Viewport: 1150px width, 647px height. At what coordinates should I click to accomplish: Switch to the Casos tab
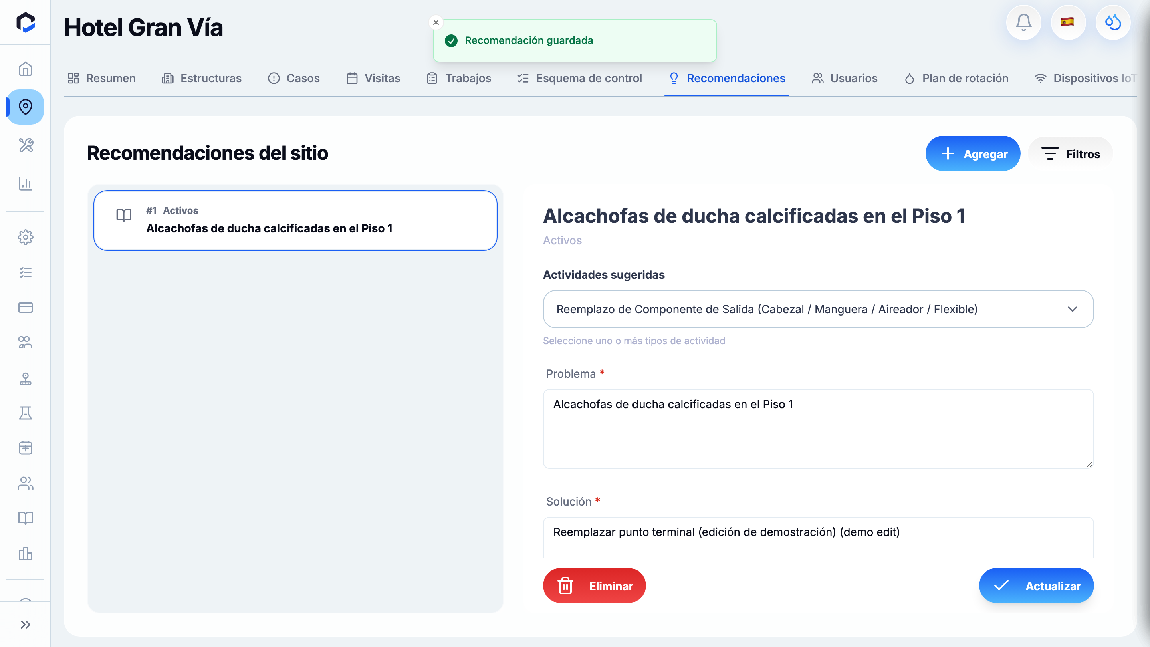click(x=294, y=78)
